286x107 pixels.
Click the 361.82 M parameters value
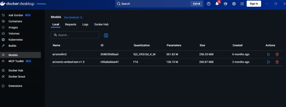point(172,54)
